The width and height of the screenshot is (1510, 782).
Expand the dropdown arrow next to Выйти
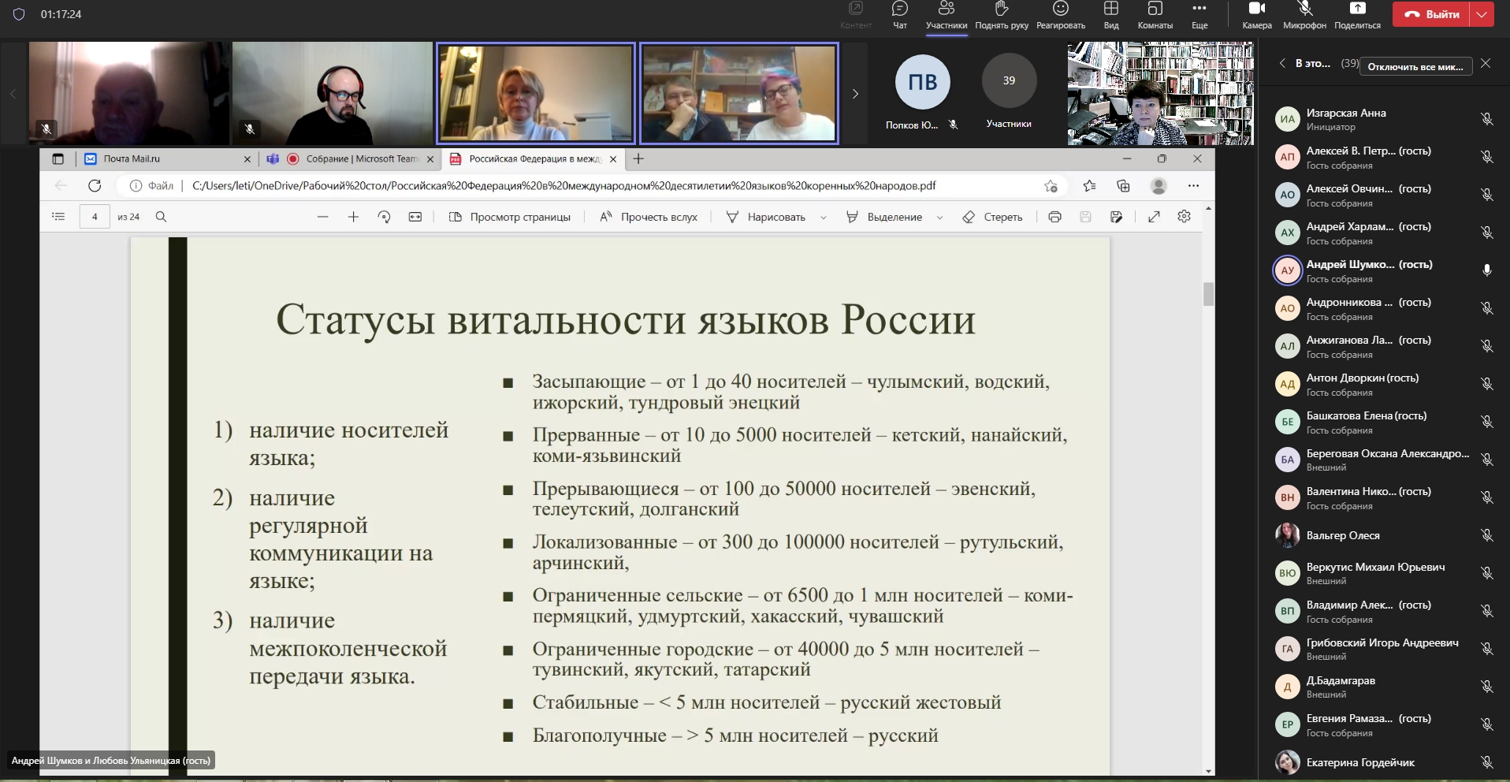tap(1483, 14)
